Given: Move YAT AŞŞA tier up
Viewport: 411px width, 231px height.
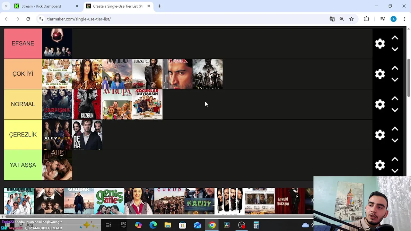Looking at the screenshot, I should click(395, 159).
